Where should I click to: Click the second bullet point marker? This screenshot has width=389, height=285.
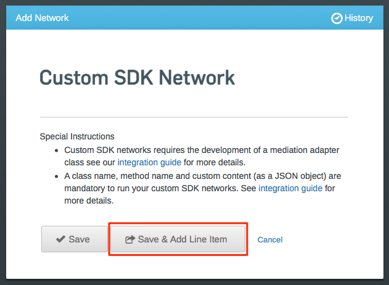(x=57, y=176)
